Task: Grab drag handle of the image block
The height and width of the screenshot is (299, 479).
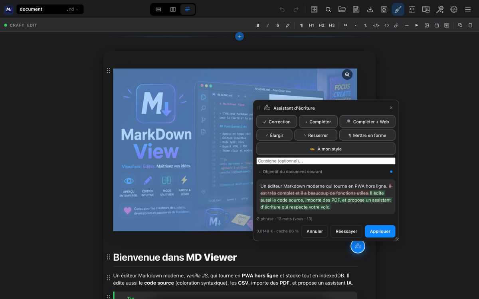Action: 108,71
